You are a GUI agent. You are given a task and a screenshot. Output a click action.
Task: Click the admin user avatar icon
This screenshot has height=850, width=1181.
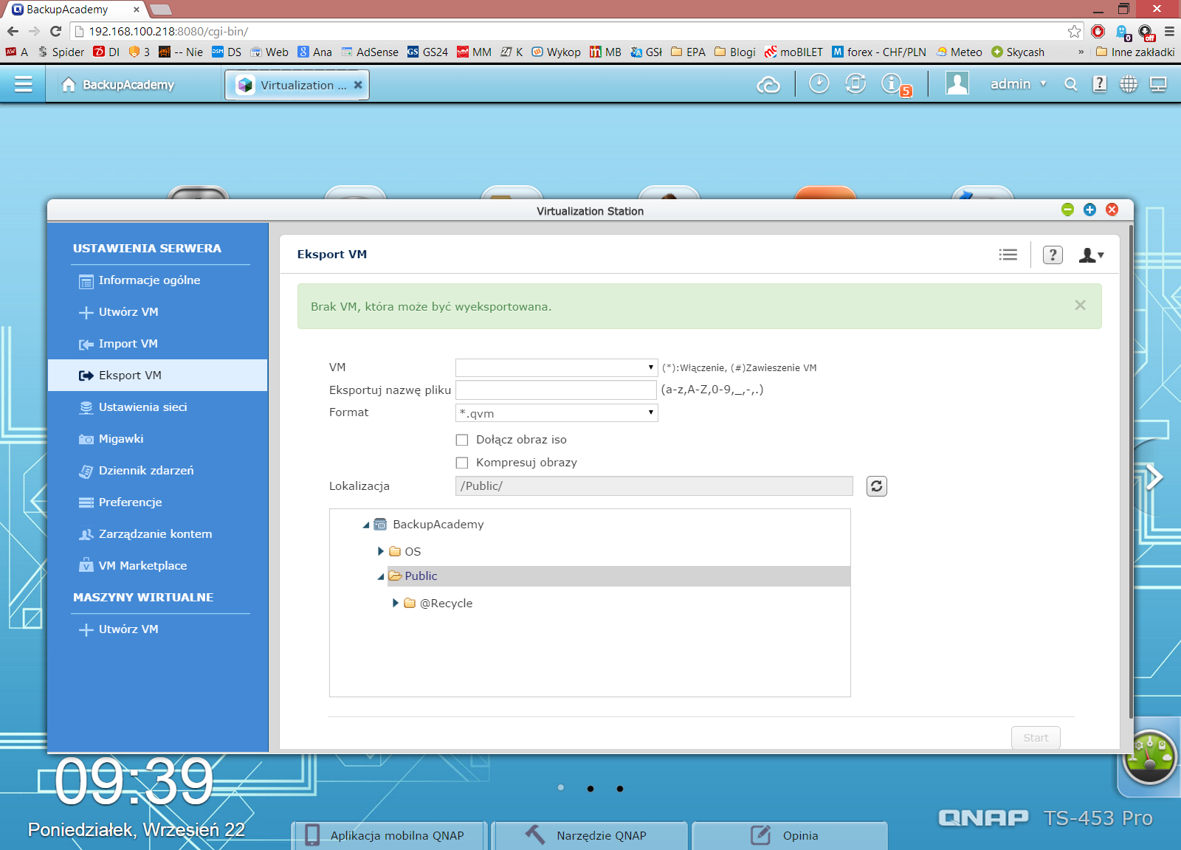(957, 83)
